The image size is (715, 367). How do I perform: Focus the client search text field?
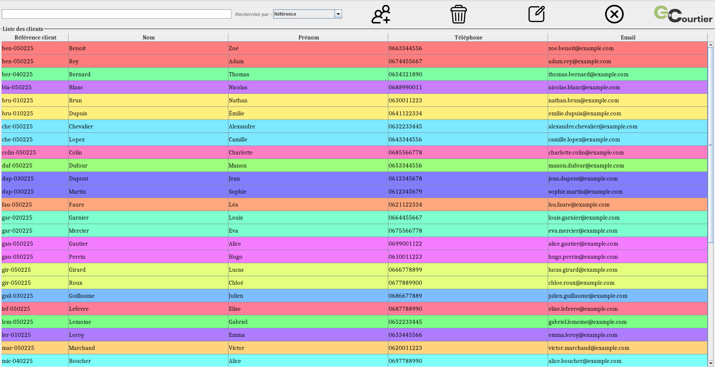(117, 14)
